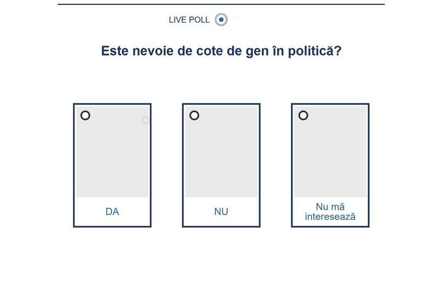Screen dimensions: 439x293
Task: Click the word 'Este' in the question
Action: [115, 51]
